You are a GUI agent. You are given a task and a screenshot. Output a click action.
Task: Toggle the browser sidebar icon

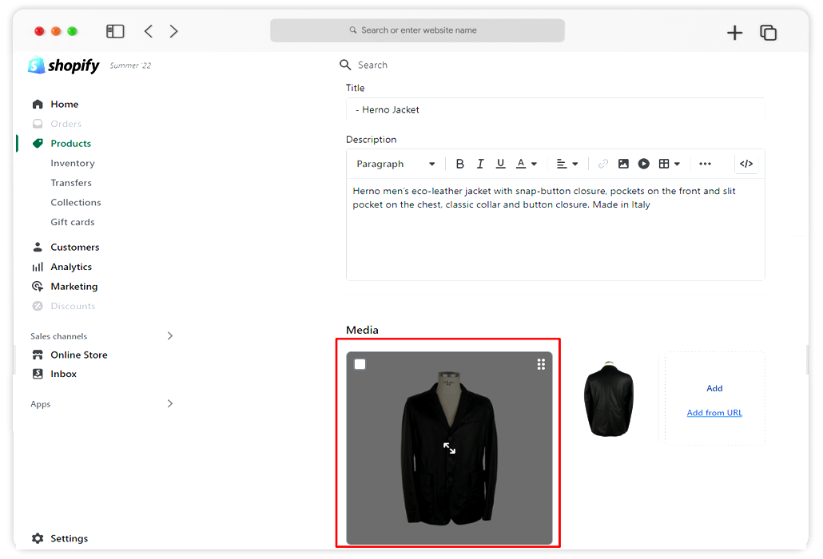(115, 31)
